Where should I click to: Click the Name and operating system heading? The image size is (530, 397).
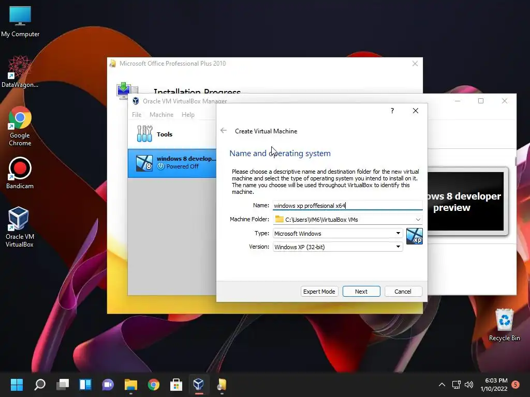(x=280, y=153)
